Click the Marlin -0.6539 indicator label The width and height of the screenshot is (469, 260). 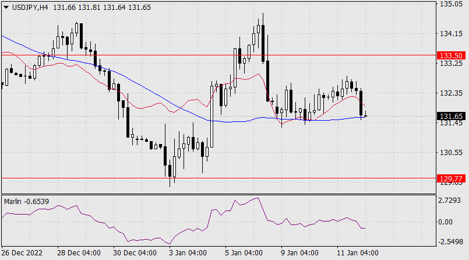pyautogui.click(x=26, y=201)
